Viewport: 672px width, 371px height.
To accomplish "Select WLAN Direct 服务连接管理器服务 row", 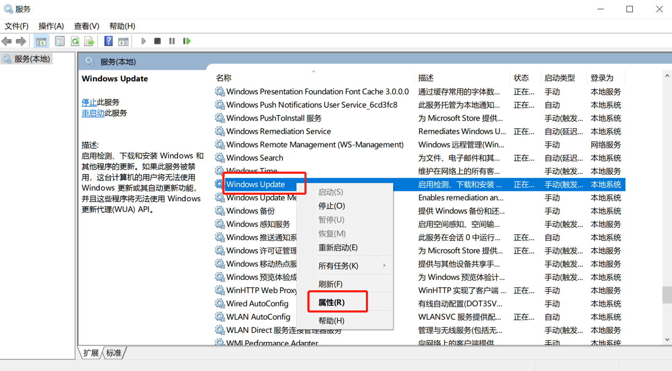I will click(419, 330).
